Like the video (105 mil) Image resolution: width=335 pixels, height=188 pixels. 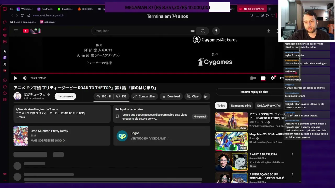coord(103,96)
